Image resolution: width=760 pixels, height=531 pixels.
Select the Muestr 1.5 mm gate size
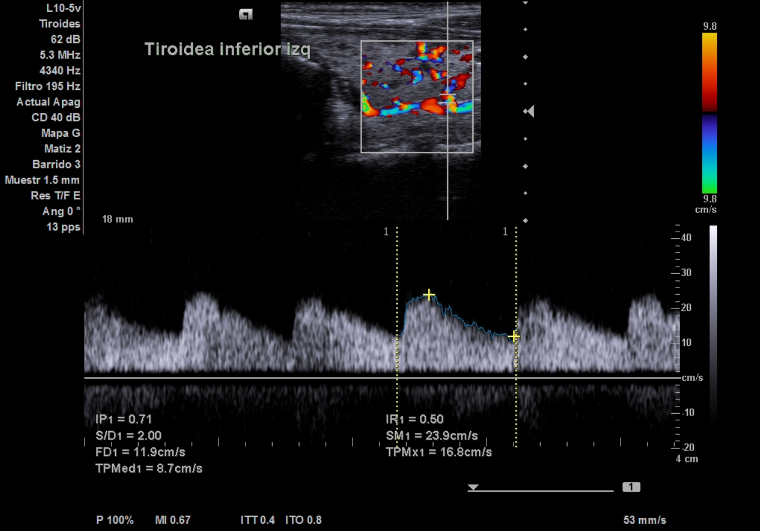[x=42, y=180]
